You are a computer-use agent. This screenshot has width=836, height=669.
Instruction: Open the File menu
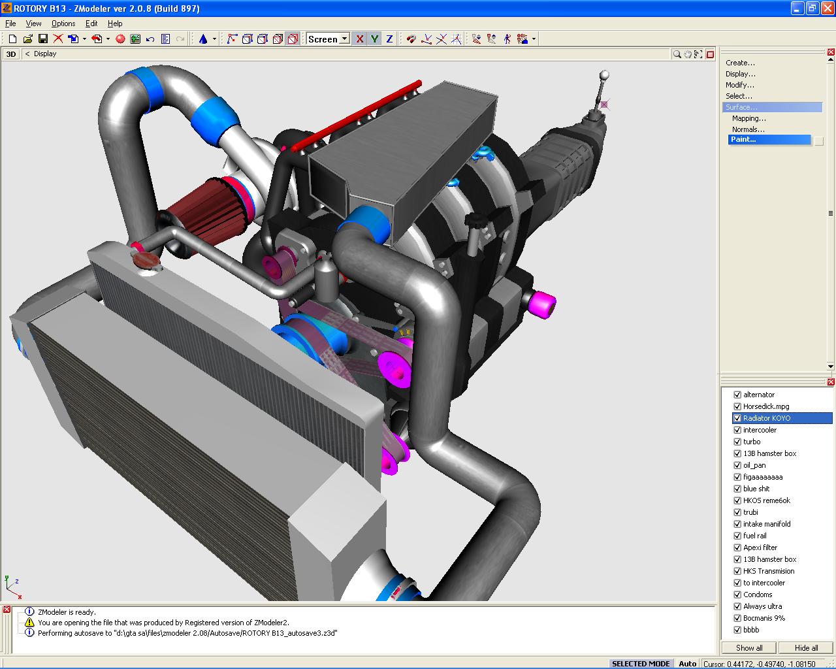(x=10, y=24)
